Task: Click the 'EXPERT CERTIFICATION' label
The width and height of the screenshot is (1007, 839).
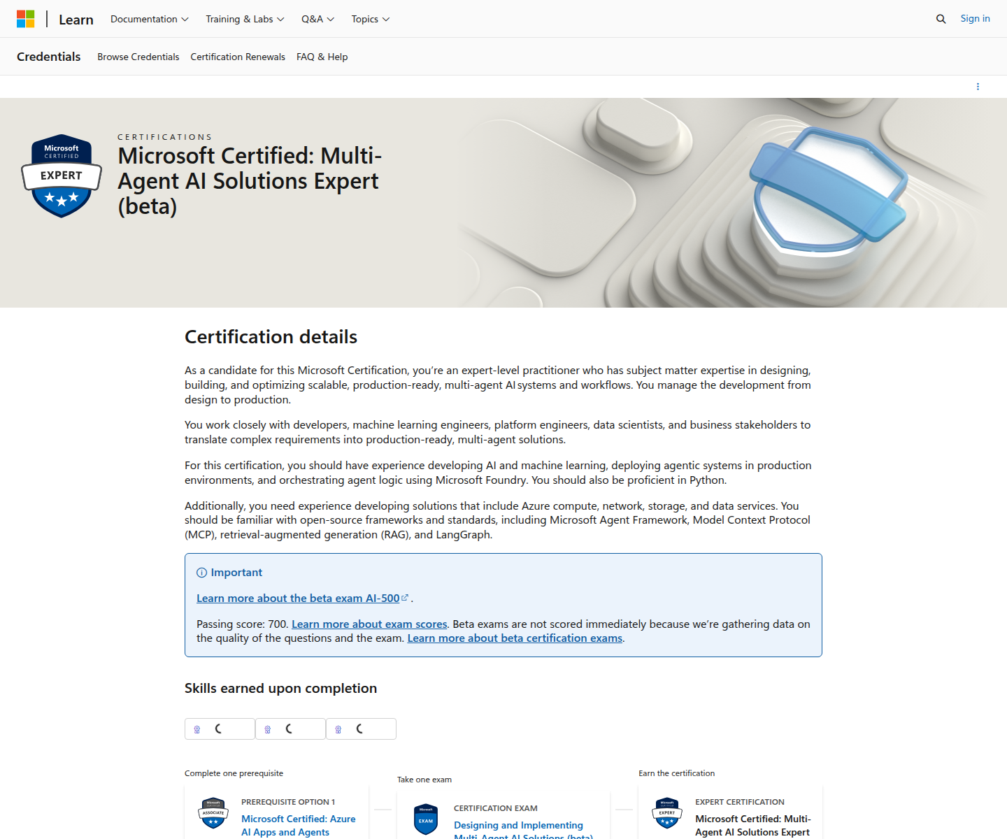Action: pos(740,802)
